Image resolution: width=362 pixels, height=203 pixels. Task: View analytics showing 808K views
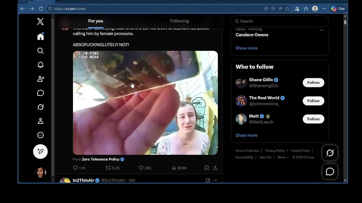pos(179,168)
